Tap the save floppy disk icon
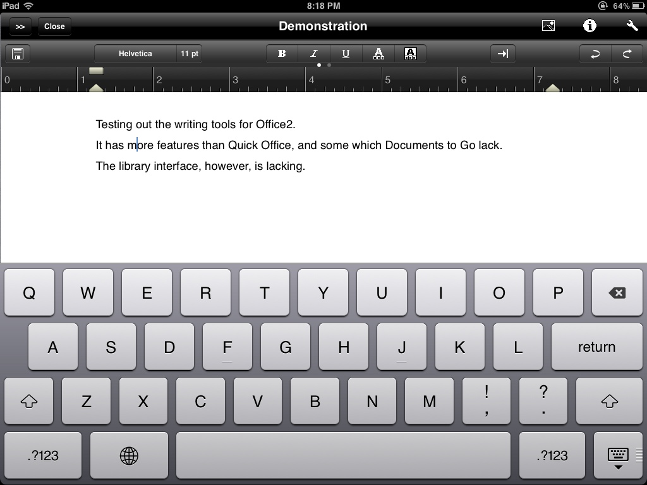This screenshot has width=647, height=485. pyautogui.click(x=18, y=54)
